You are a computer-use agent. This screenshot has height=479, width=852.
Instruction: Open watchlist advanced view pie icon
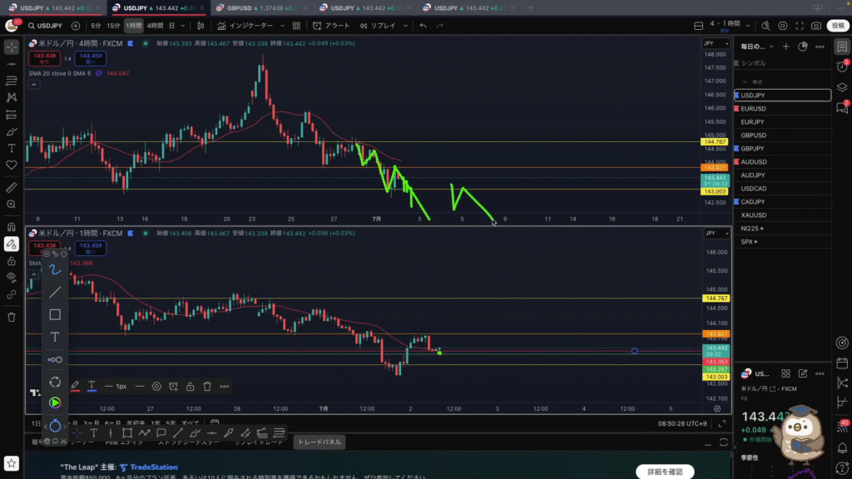803,47
